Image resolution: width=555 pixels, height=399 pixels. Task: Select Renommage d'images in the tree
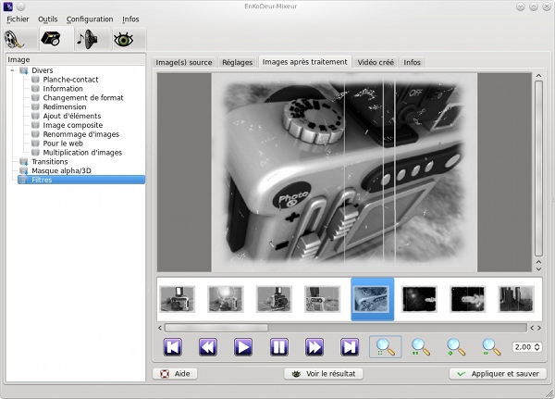point(81,134)
